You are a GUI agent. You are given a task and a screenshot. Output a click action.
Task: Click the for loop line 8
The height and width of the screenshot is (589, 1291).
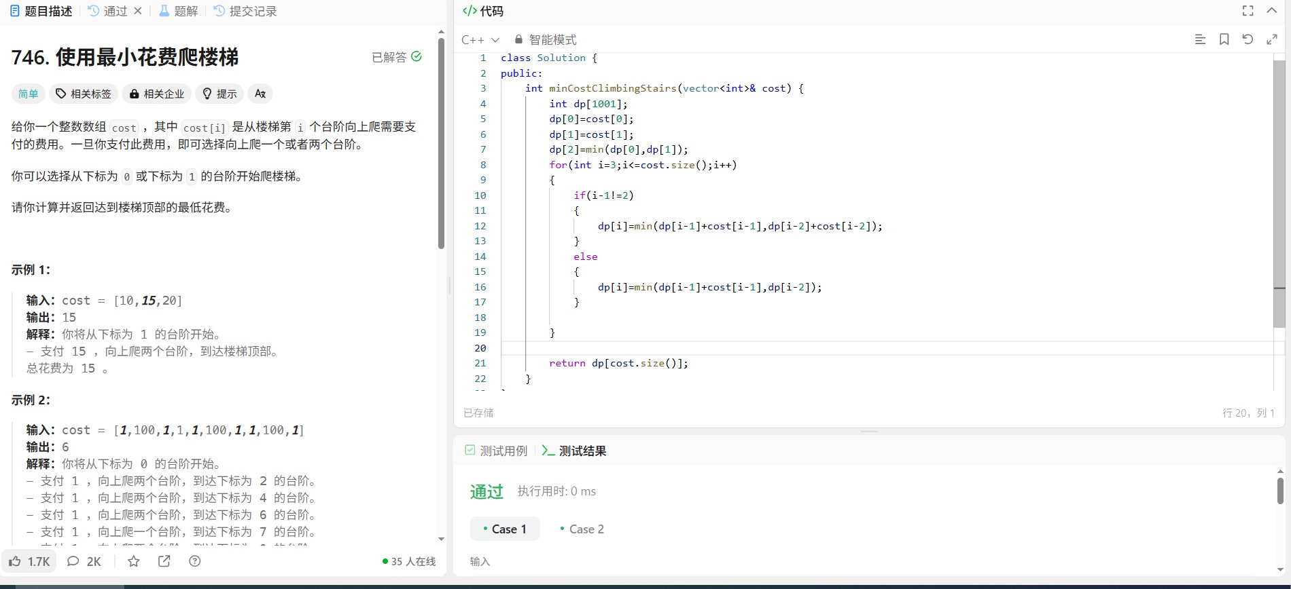[x=643, y=165]
